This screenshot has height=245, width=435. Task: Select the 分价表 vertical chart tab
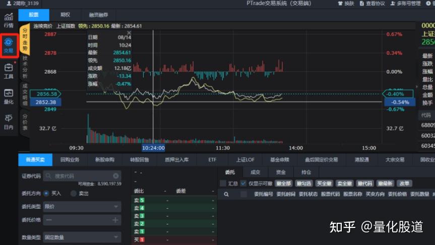[x=25, y=122]
